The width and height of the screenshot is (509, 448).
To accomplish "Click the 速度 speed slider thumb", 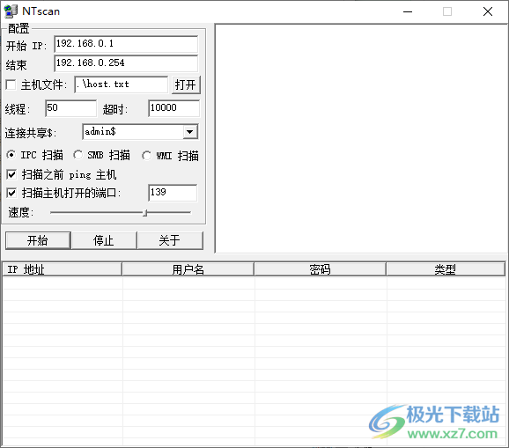I will click(x=145, y=213).
